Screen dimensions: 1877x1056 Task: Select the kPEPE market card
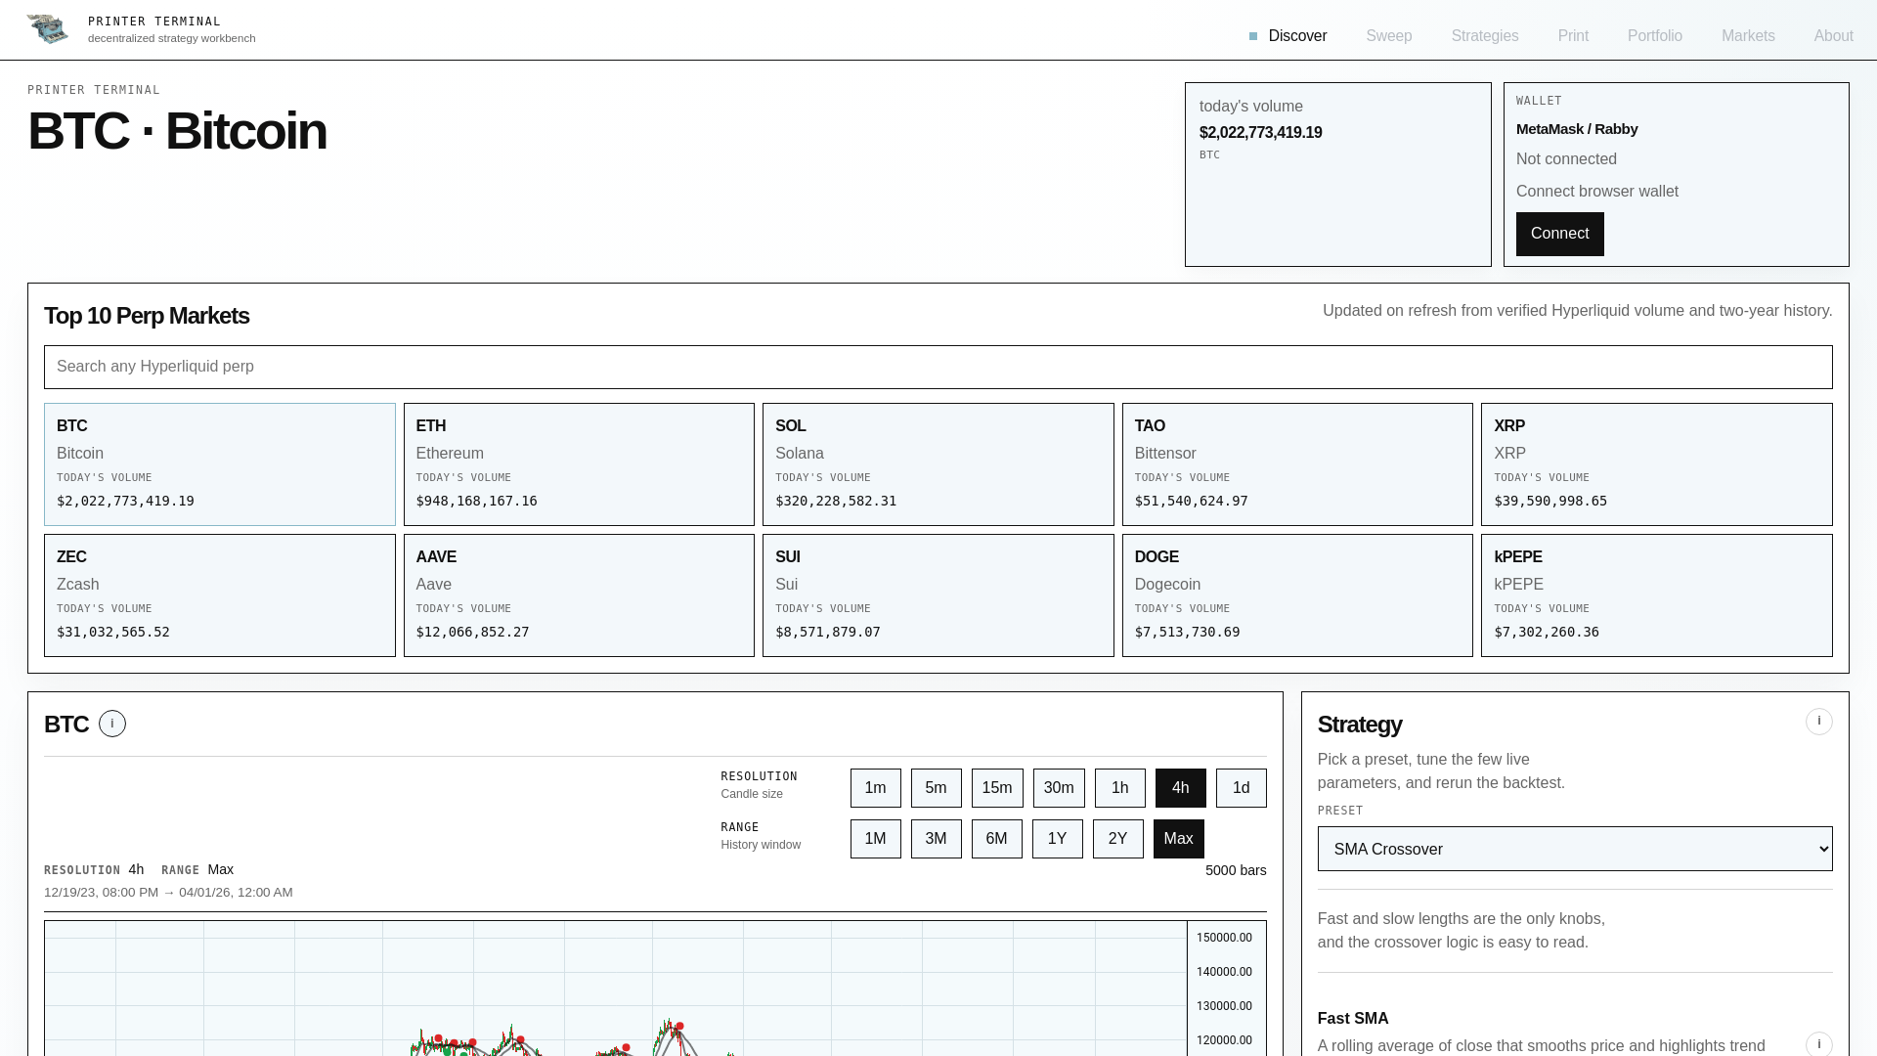click(x=1656, y=595)
